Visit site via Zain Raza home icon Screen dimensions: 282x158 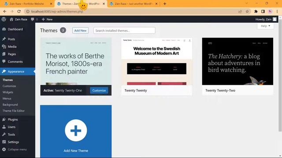pos(11,19)
